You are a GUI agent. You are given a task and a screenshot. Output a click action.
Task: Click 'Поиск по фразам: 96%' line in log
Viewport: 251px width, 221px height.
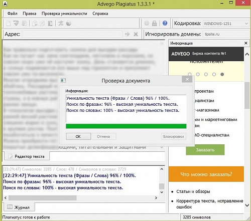click(x=62, y=181)
